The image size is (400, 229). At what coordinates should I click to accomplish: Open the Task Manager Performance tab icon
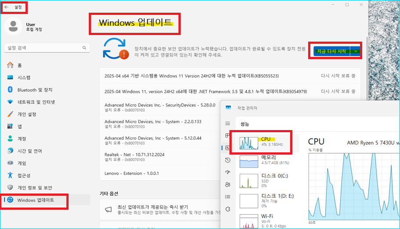(x=228, y=148)
